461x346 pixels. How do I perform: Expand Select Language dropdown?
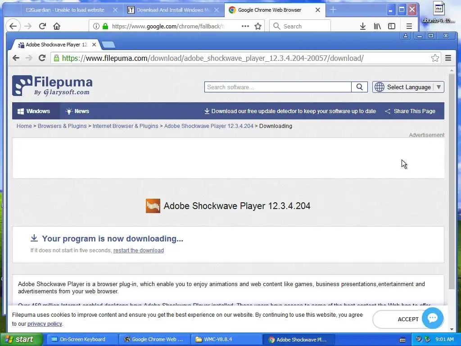point(408,87)
